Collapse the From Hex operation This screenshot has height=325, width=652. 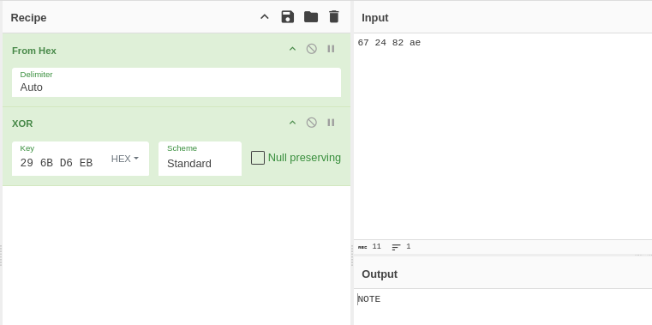(x=292, y=49)
